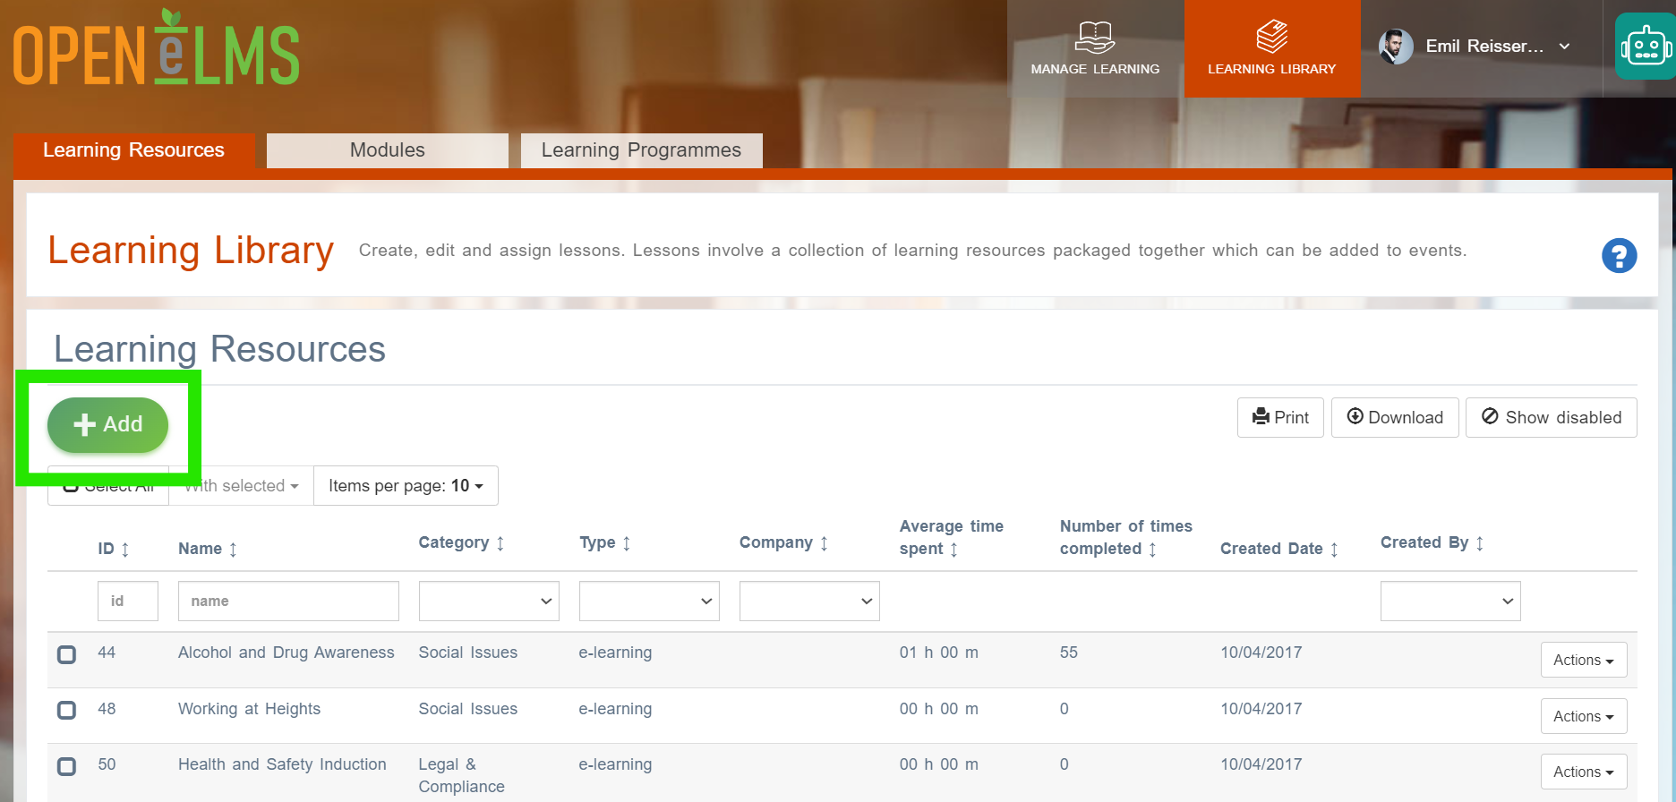Click the id filter input field
Image resolution: width=1676 pixels, height=802 pixels.
point(128,601)
